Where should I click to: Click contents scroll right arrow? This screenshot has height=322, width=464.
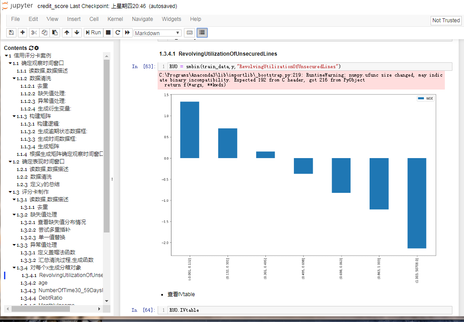pos(99,309)
